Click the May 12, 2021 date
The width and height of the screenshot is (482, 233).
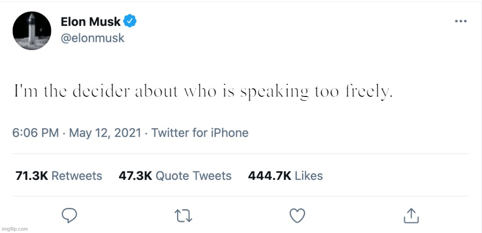tap(105, 133)
